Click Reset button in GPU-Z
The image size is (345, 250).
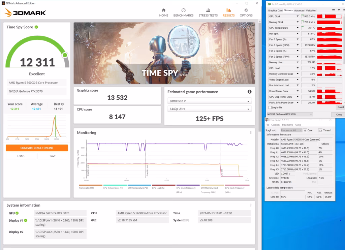340,107
